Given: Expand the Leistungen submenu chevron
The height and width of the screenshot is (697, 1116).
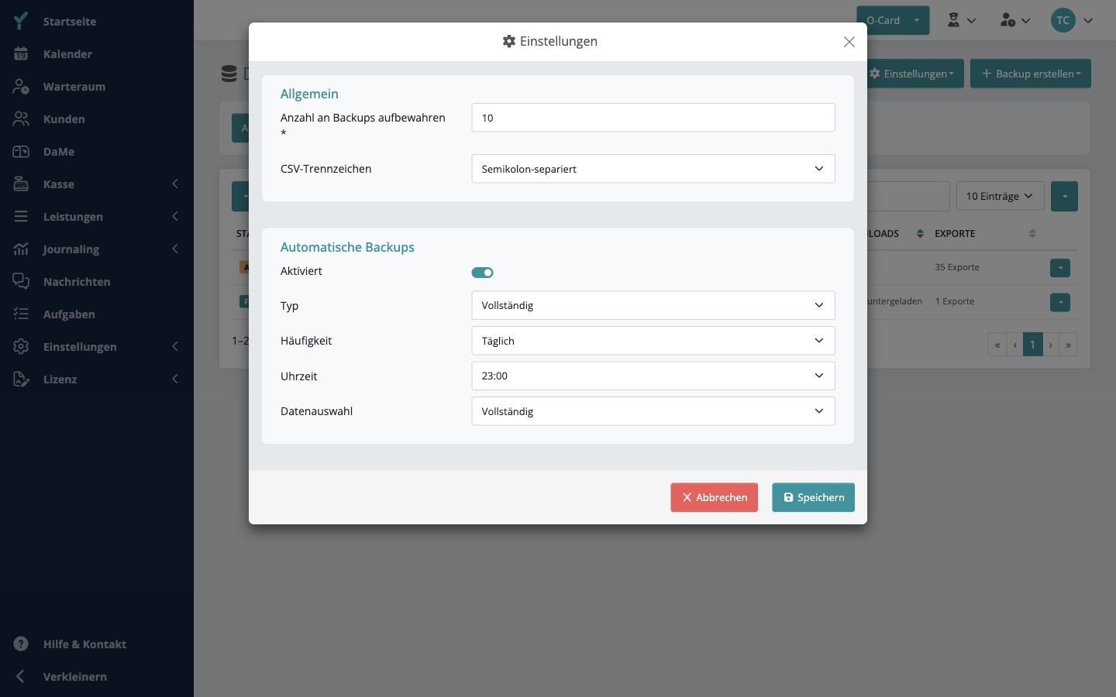Looking at the screenshot, I should [175, 217].
